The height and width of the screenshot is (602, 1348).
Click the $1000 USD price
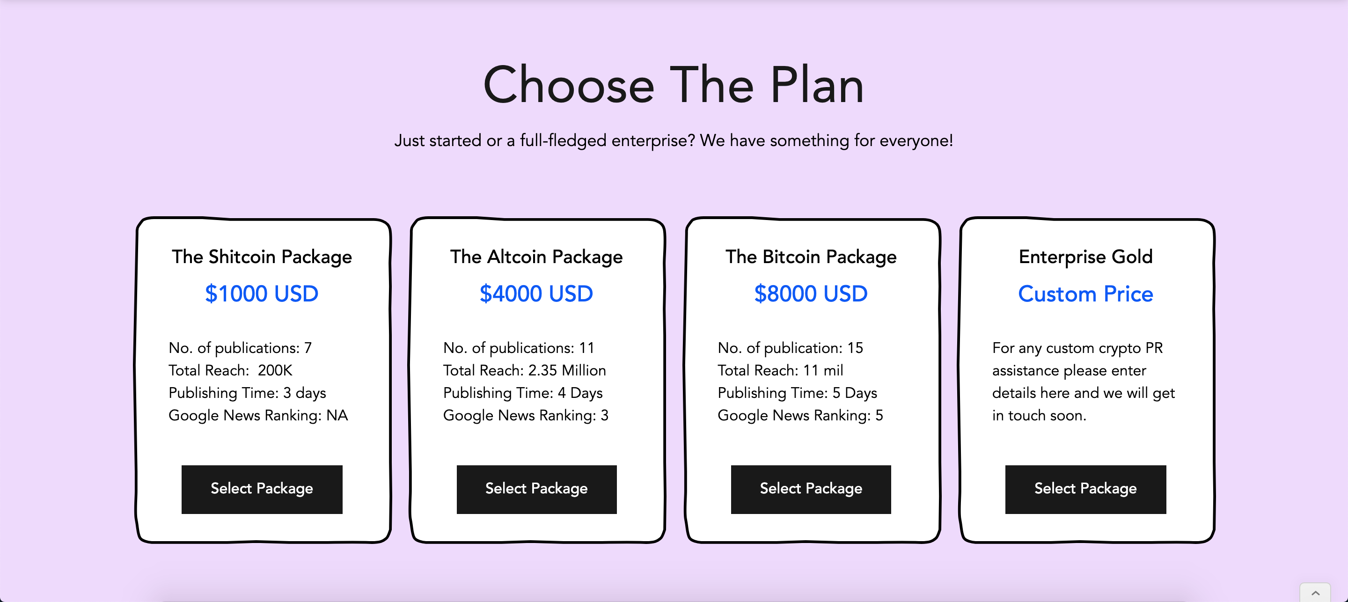tap(262, 294)
